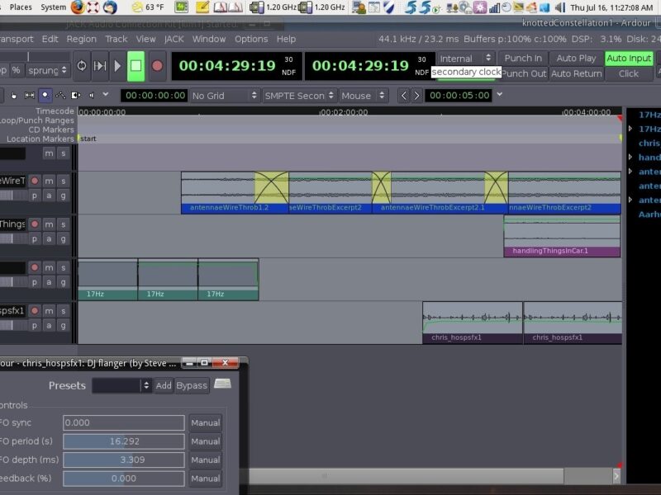Open the Region menu

[x=81, y=39]
